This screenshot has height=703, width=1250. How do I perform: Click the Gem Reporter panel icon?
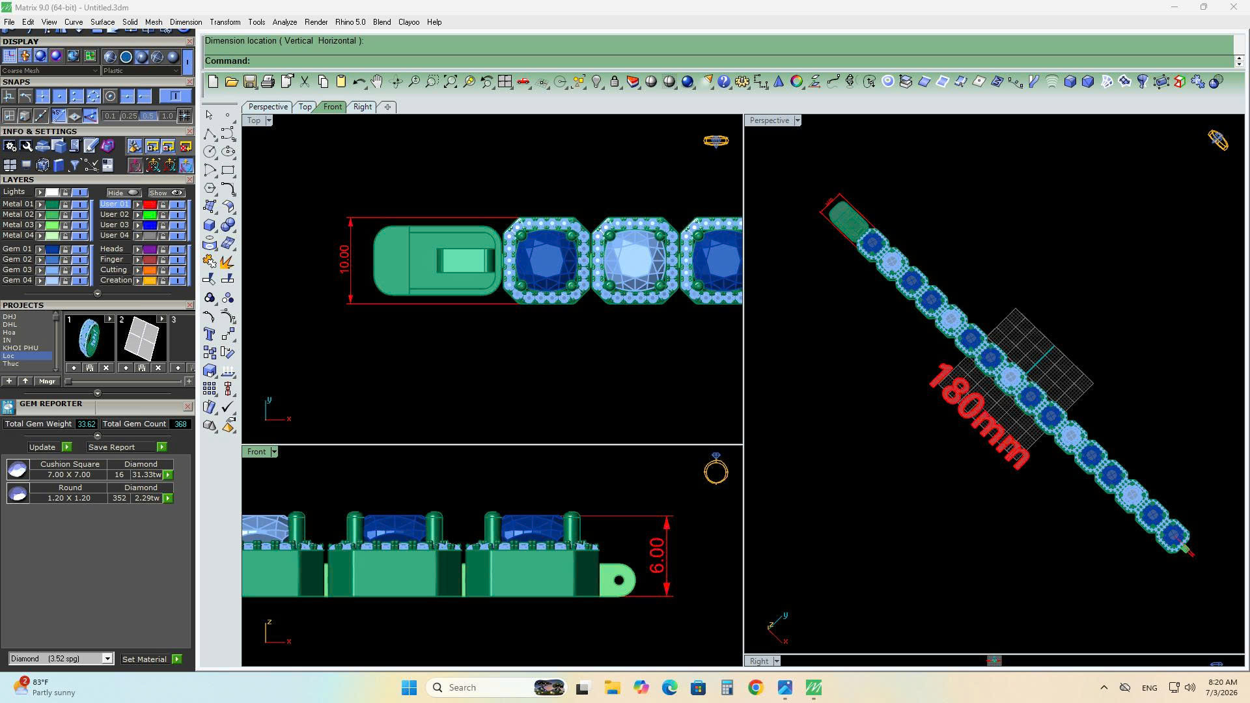point(8,407)
